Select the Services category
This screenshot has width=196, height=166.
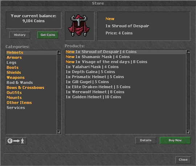pyautogui.click(x=16, y=108)
